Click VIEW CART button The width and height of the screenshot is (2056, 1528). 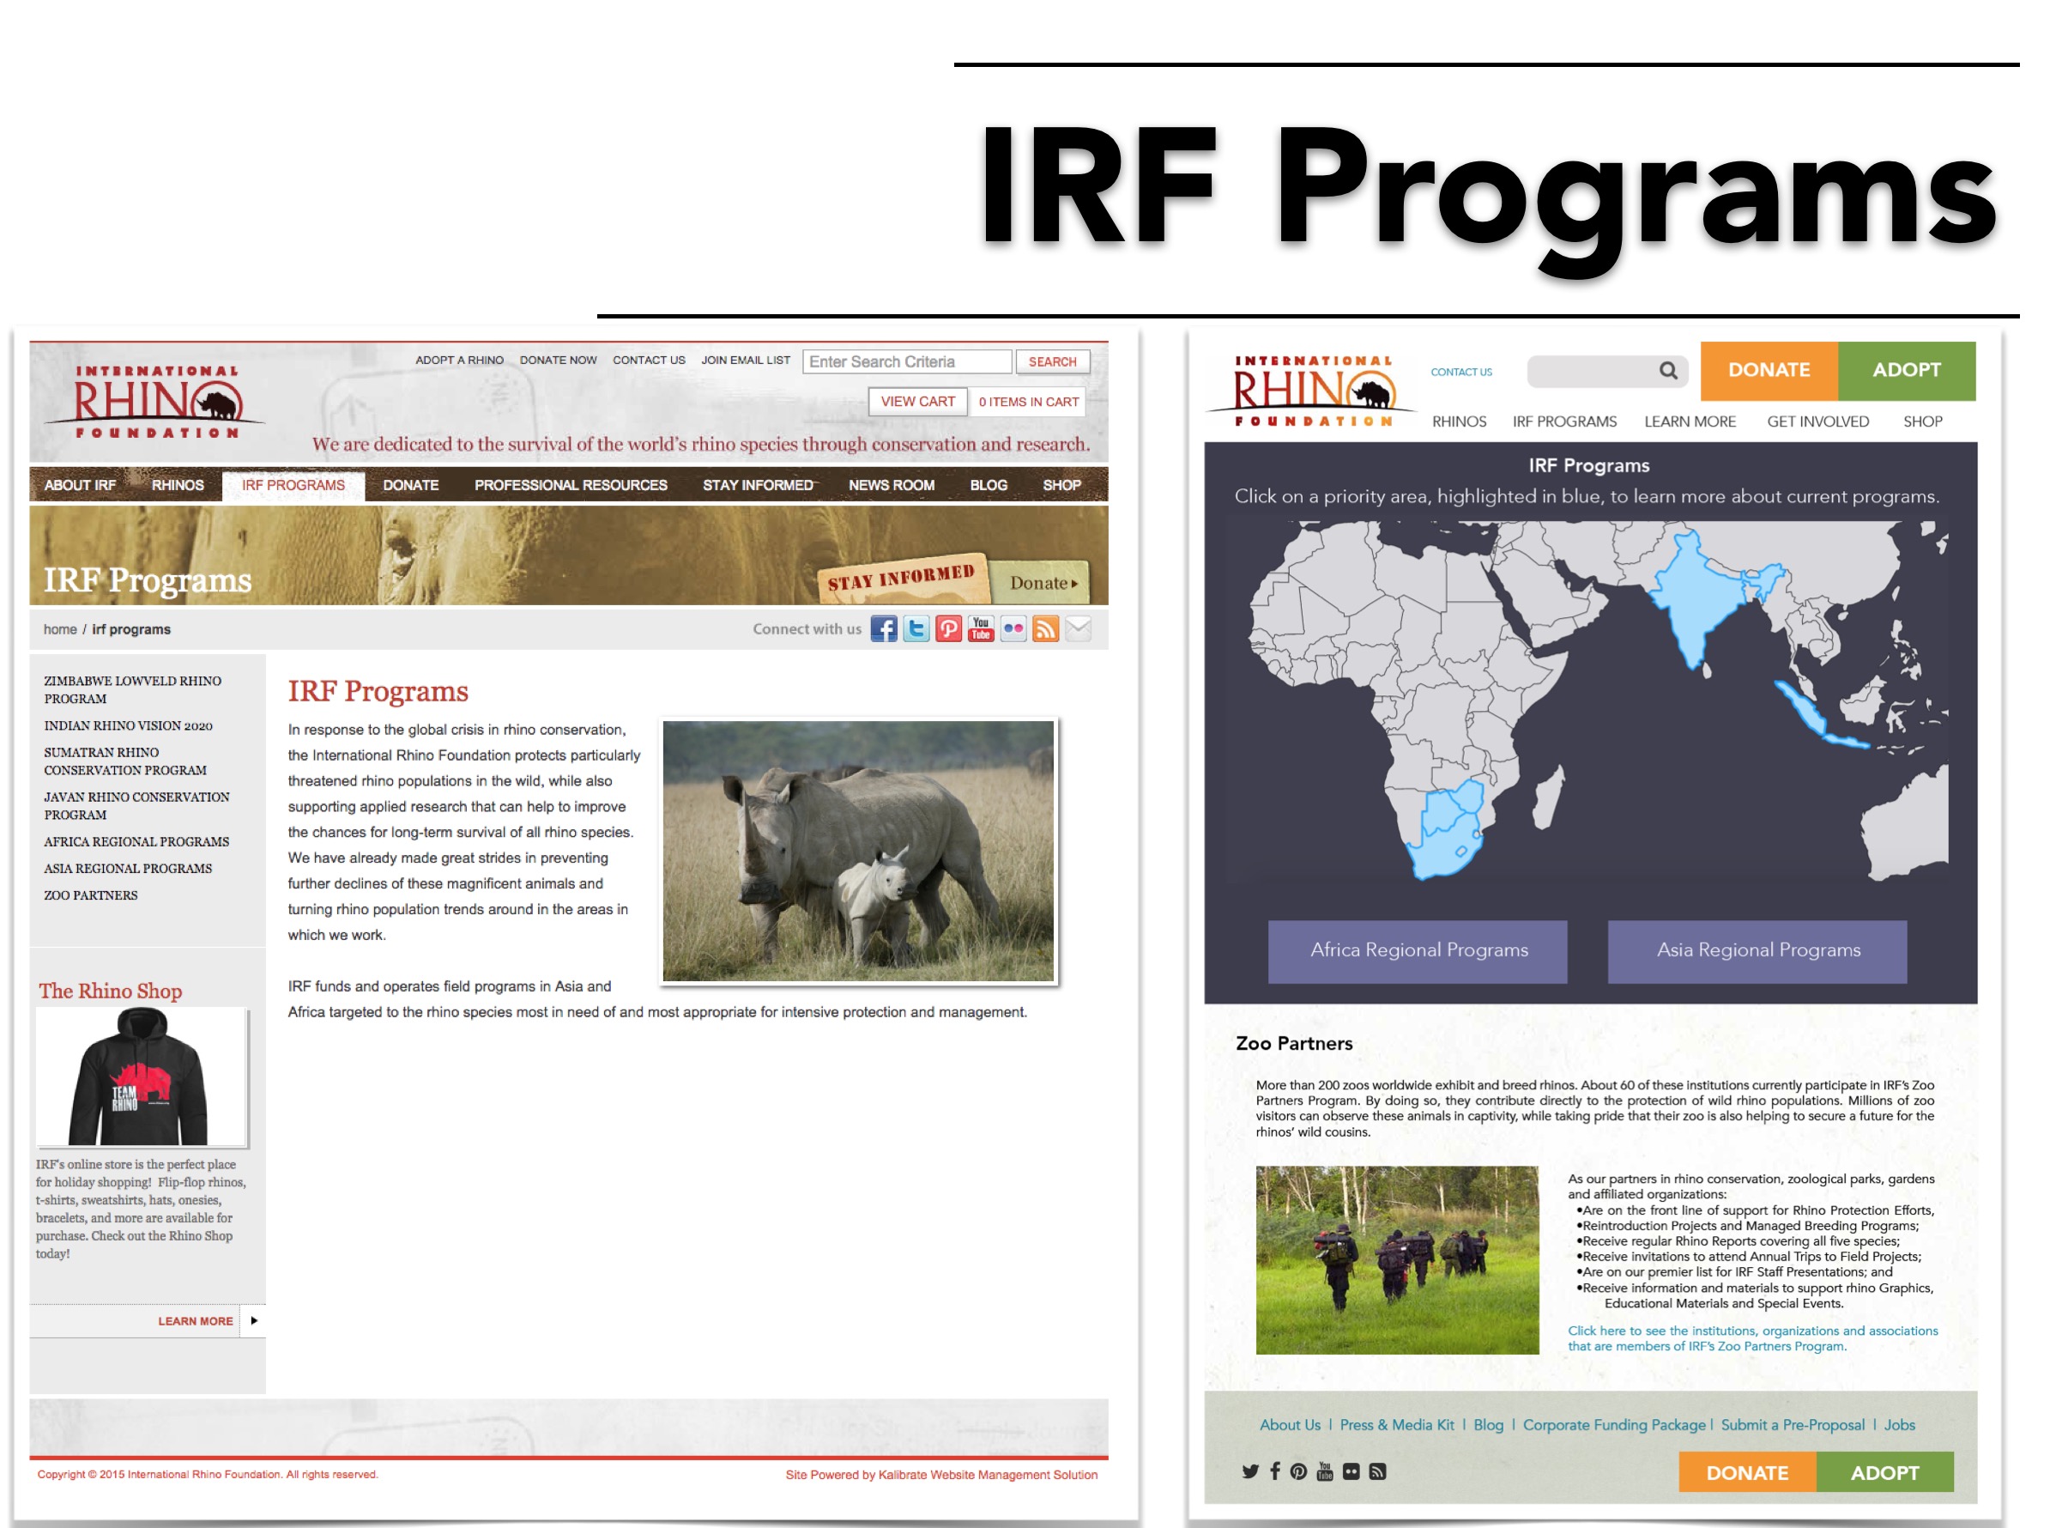917,402
